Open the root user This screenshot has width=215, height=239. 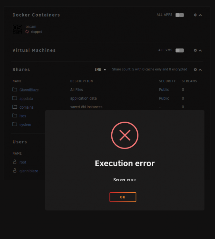click(x=23, y=162)
